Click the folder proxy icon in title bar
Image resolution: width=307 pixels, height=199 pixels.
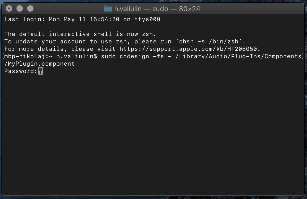pyautogui.click(x=108, y=9)
